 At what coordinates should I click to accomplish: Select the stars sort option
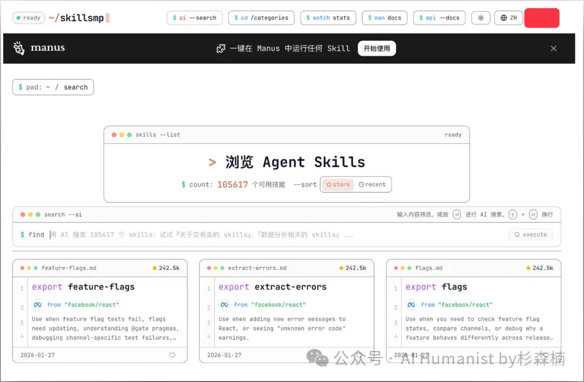pos(337,184)
